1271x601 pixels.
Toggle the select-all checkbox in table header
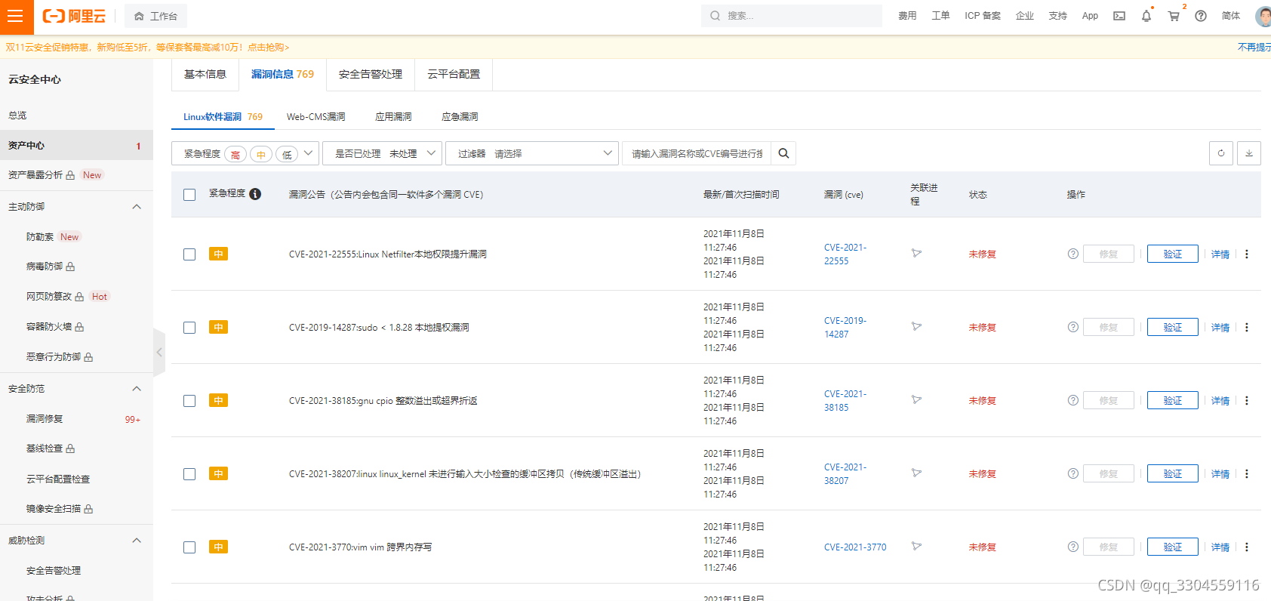coord(189,195)
